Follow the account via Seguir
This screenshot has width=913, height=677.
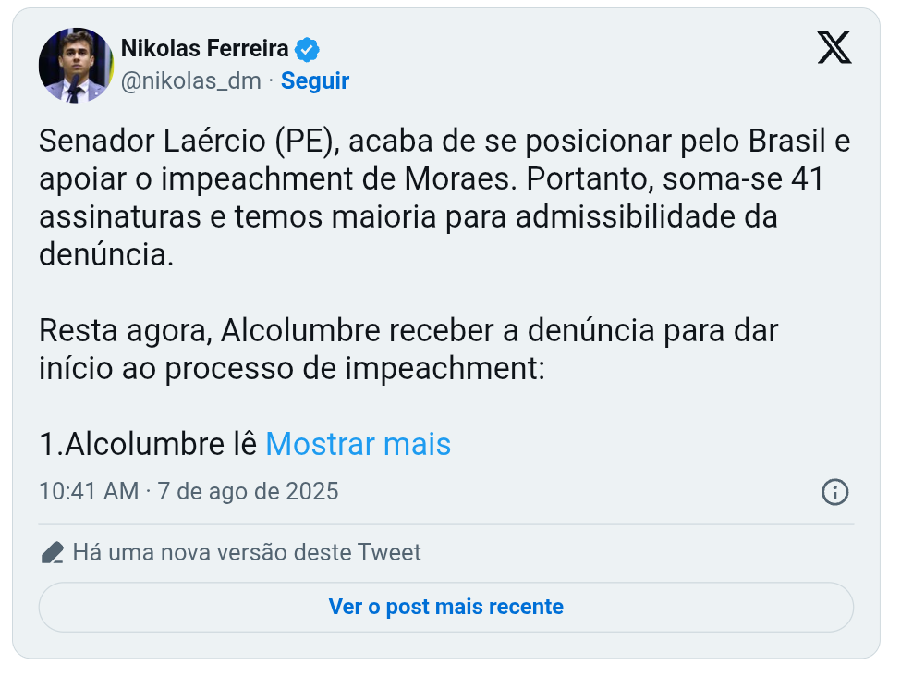pyautogui.click(x=315, y=81)
